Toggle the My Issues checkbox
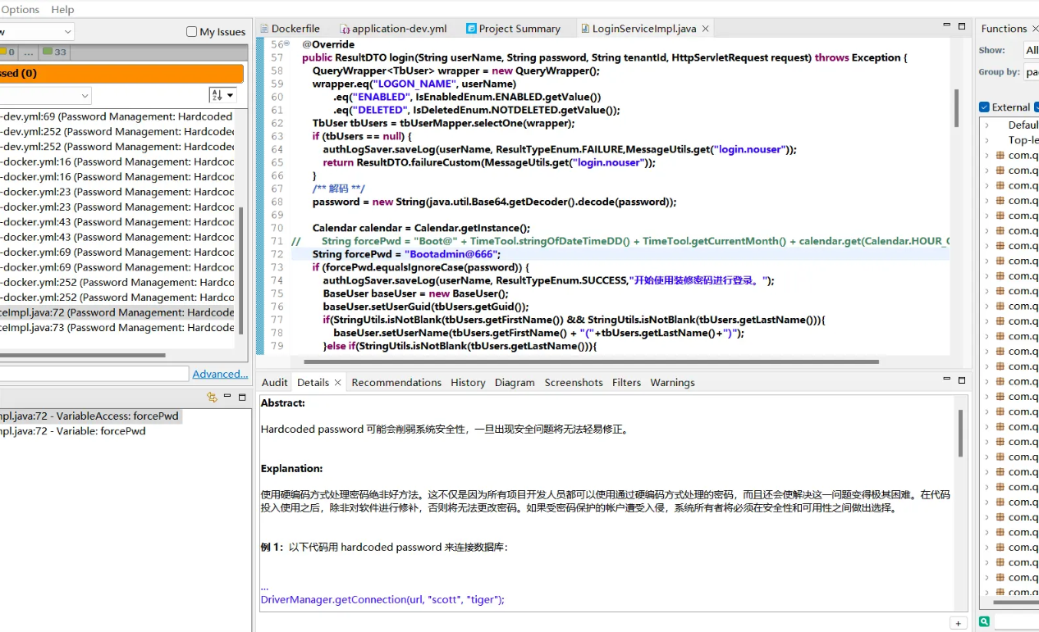This screenshot has height=632, width=1039. (191, 32)
